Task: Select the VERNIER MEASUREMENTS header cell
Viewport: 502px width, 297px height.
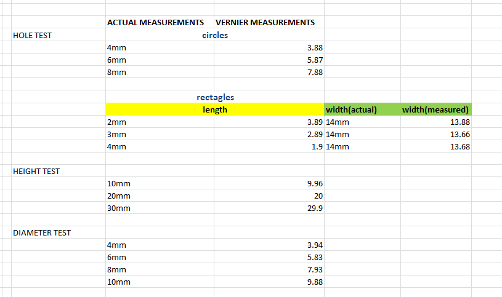Action: click(x=269, y=22)
